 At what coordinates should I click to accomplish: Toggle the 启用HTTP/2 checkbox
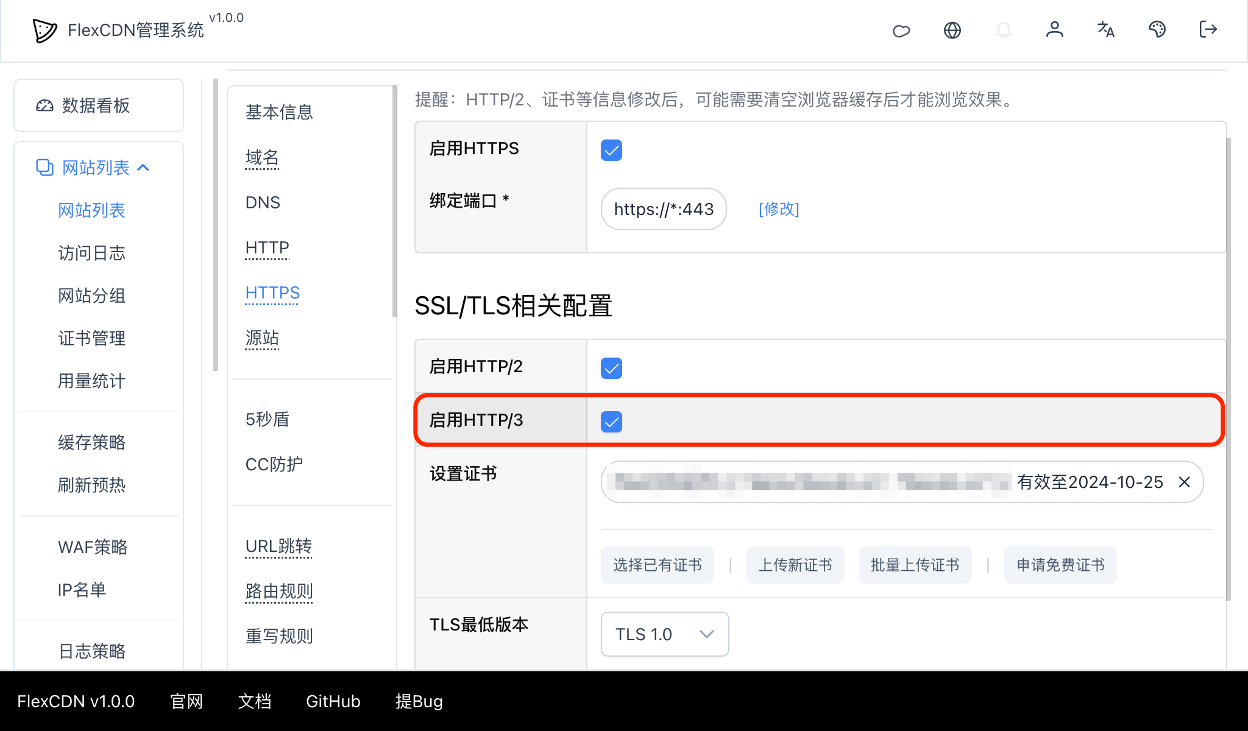(x=611, y=368)
